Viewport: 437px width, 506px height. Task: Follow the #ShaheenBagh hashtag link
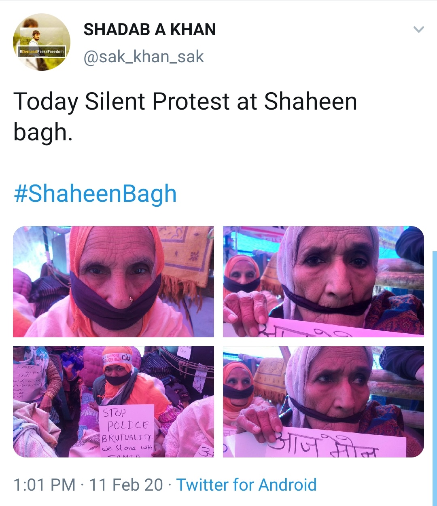(x=95, y=194)
